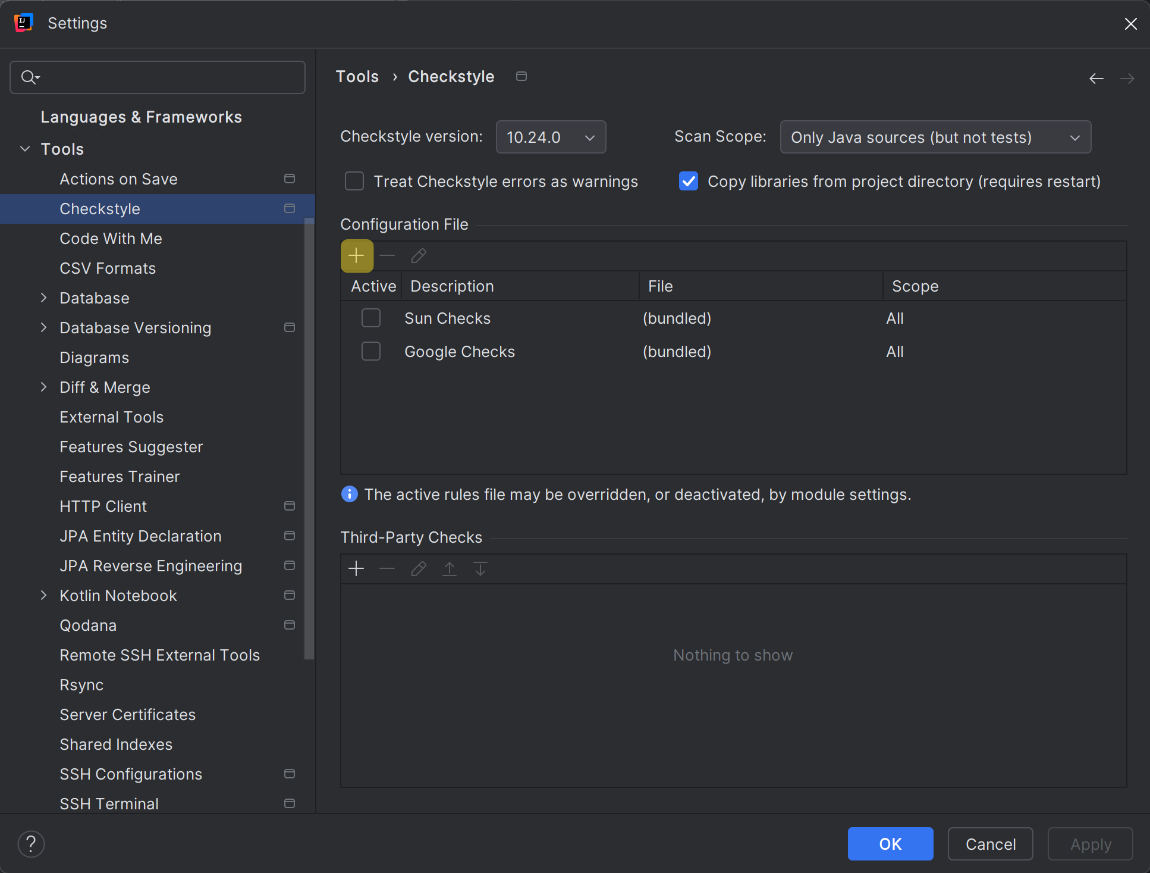Image resolution: width=1150 pixels, height=873 pixels.
Task: Click the settings tree scrollbar
Action: pos(309,439)
